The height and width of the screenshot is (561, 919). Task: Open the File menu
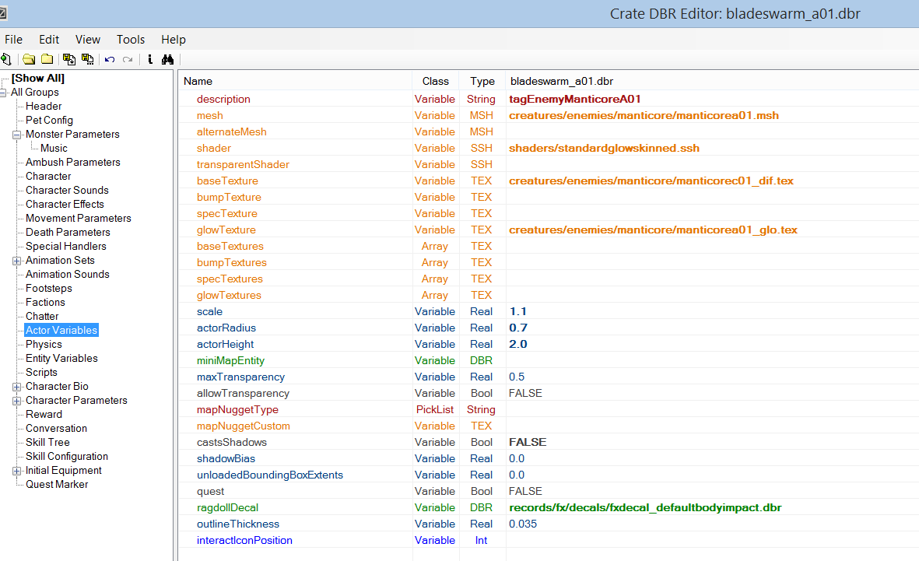tap(13, 39)
